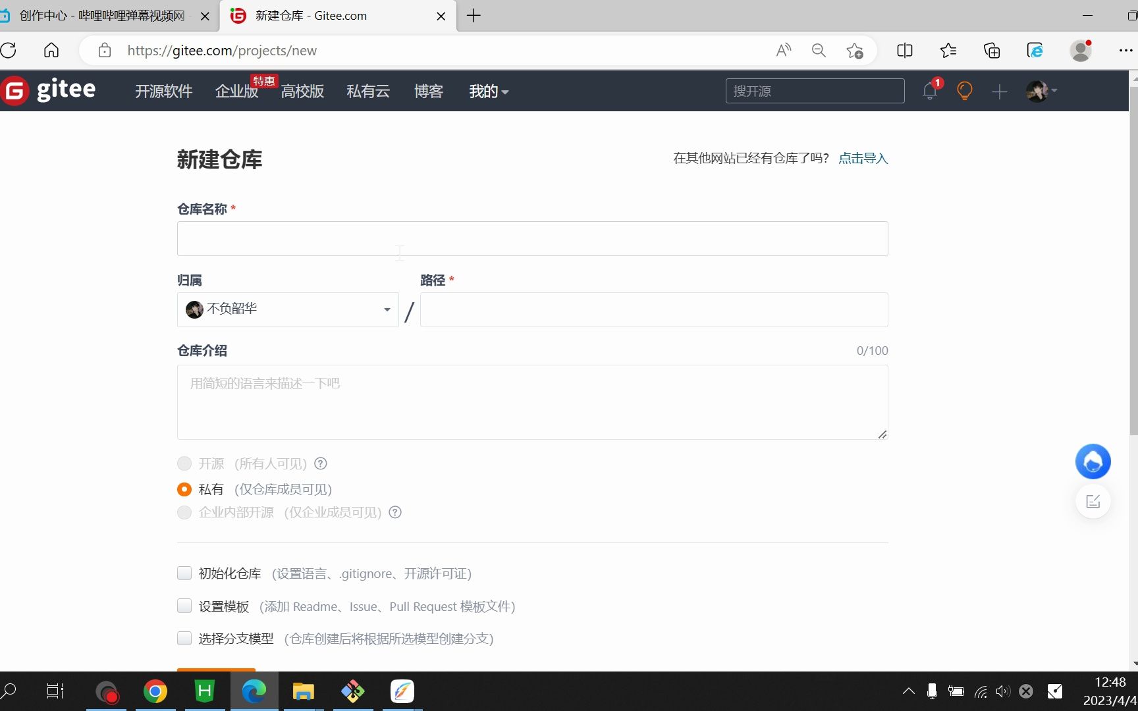Refresh the browser page
Image resolution: width=1138 pixels, height=711 pixels.
(9, 50)
